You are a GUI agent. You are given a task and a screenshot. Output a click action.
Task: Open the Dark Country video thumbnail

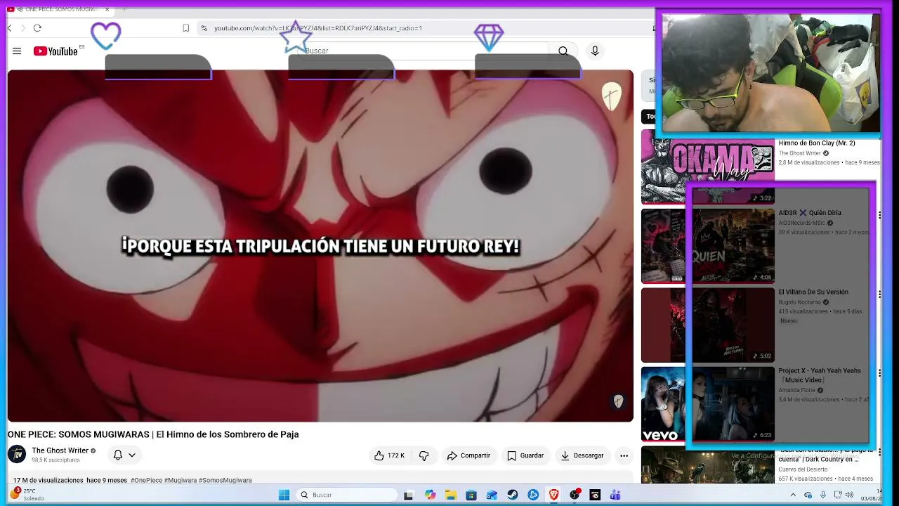(708, 465)
